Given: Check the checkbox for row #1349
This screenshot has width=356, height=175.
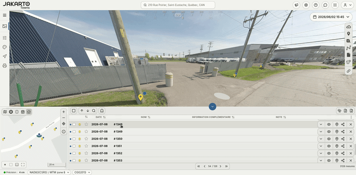Looking at the screenshot, I should (x=74, y=132).
